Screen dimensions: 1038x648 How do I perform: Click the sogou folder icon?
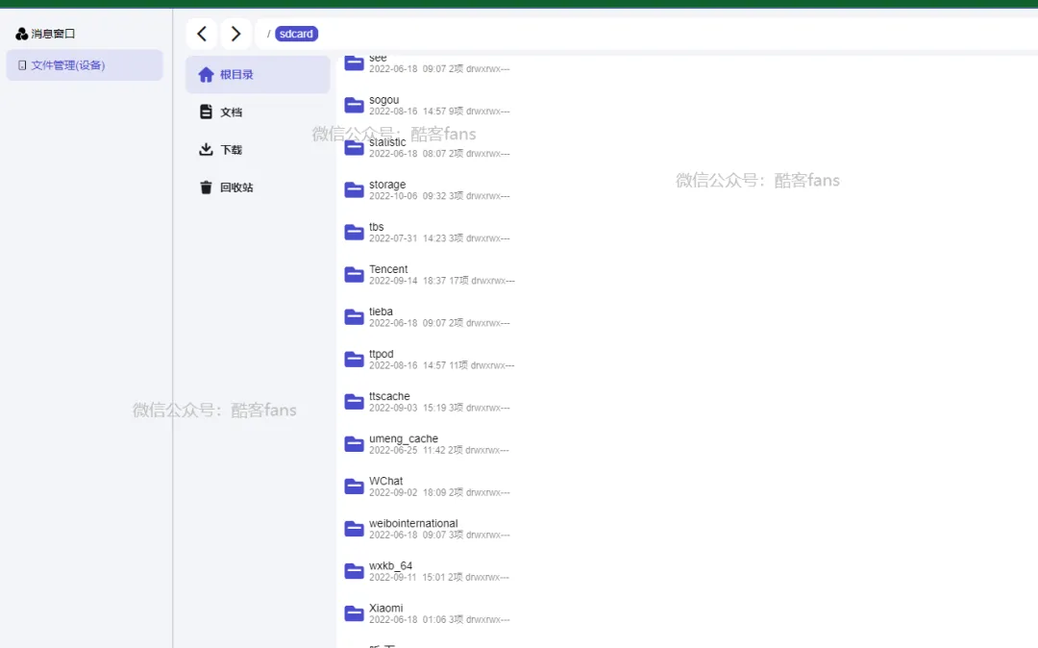pyautogui.click(x=354, y=105)
